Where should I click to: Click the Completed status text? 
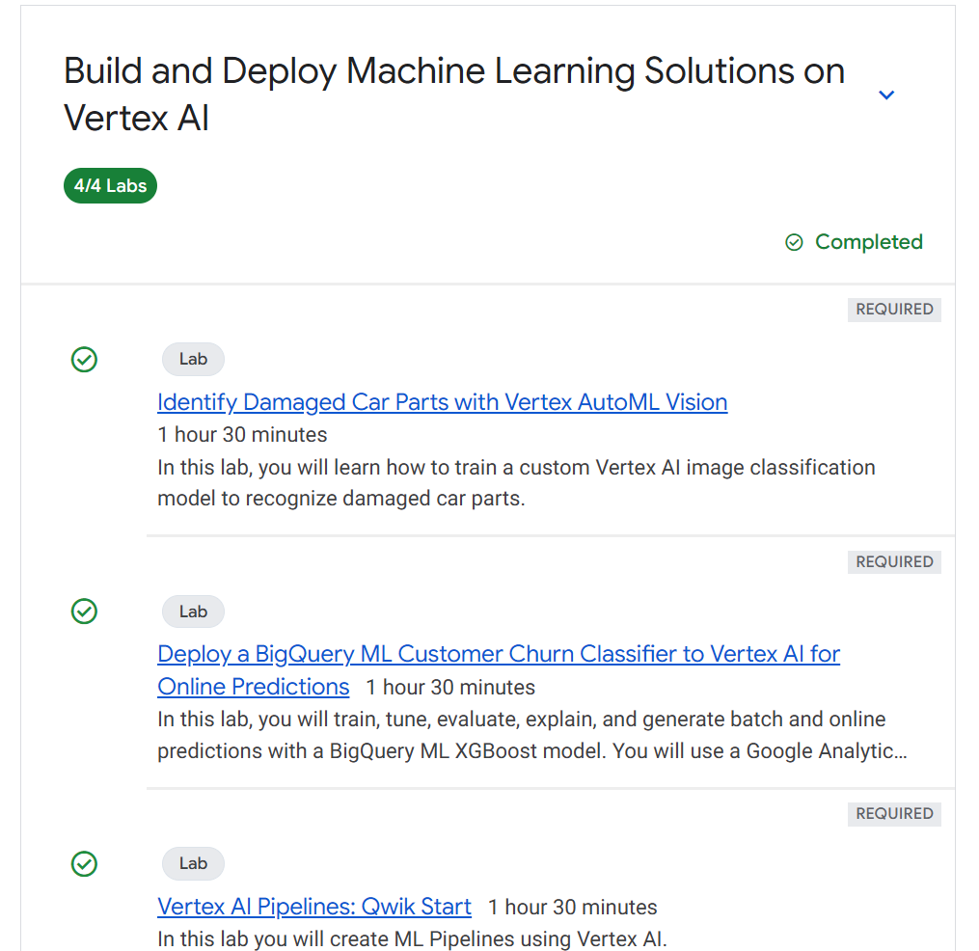coord(868,242)
